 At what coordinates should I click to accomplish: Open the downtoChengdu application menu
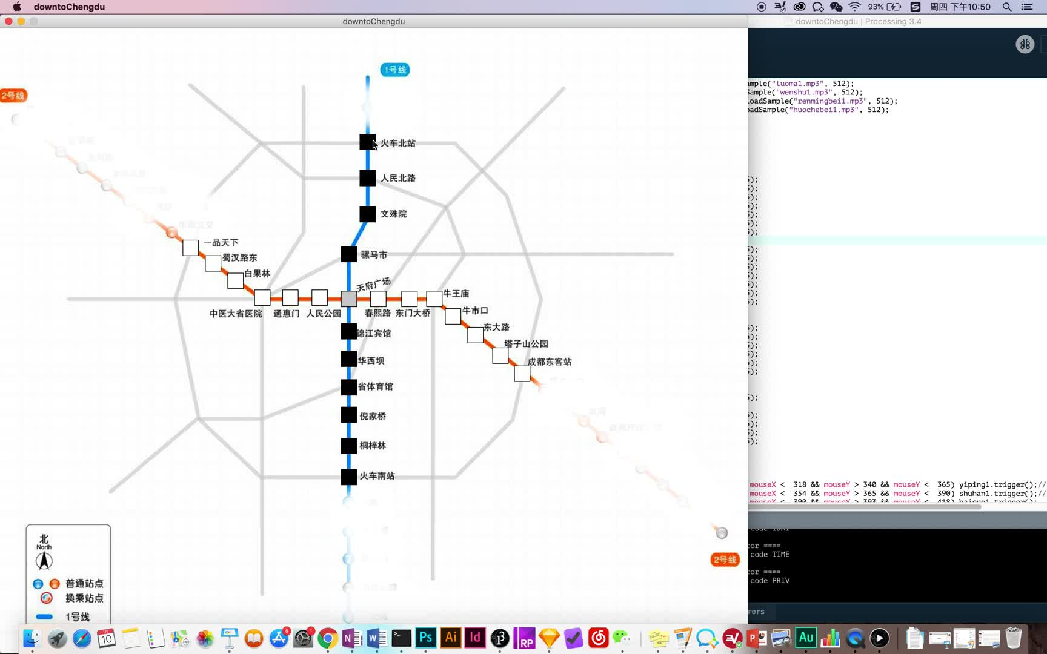pyautogui.click(x=69, y=7)
